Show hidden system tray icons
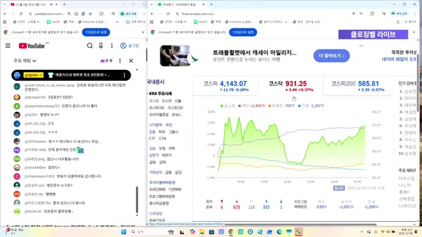 click(361, 232)
